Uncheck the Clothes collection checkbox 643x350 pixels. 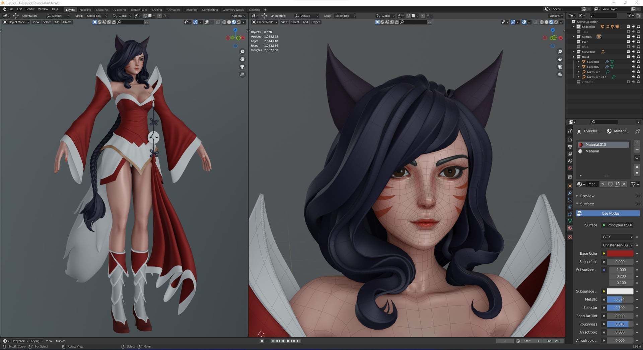(628, 37)
